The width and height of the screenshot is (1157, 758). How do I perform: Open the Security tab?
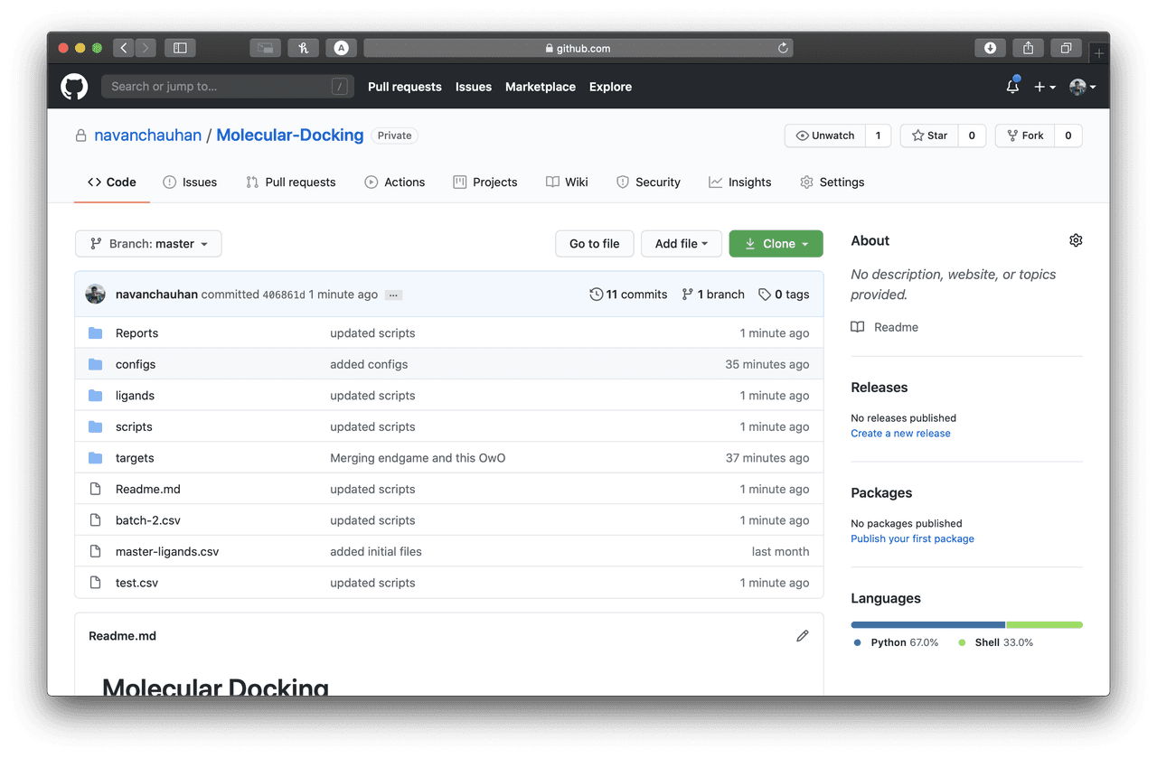point(648,182)
